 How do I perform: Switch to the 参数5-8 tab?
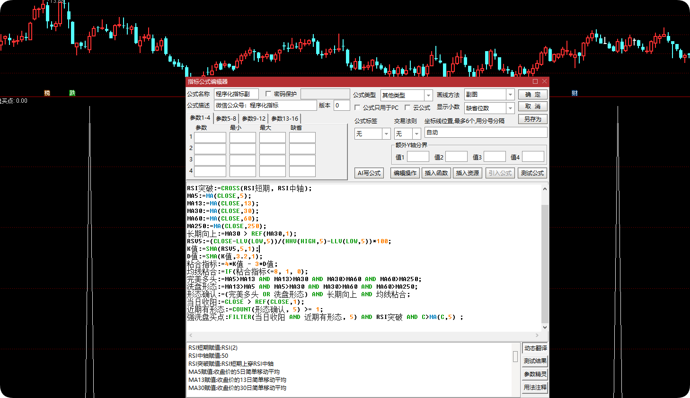click(226, 118)
